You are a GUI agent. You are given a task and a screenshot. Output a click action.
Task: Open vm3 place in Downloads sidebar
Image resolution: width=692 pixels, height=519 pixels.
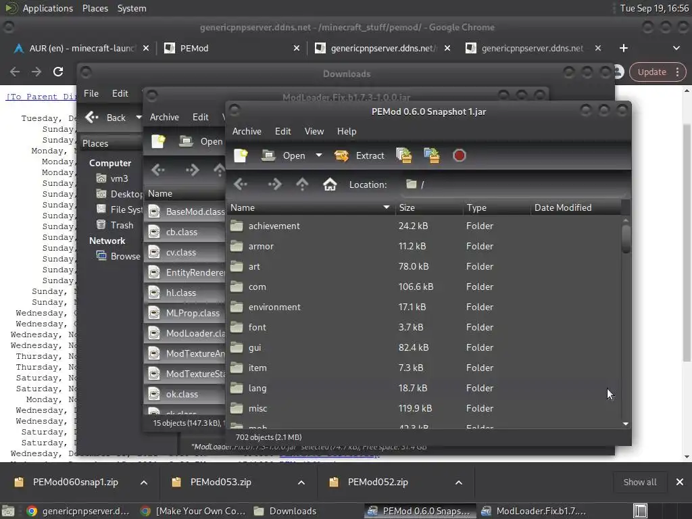click(113, 178)
